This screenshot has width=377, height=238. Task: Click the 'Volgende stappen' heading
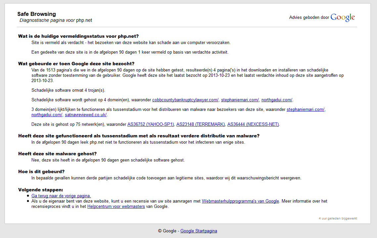tap(40, 190)
